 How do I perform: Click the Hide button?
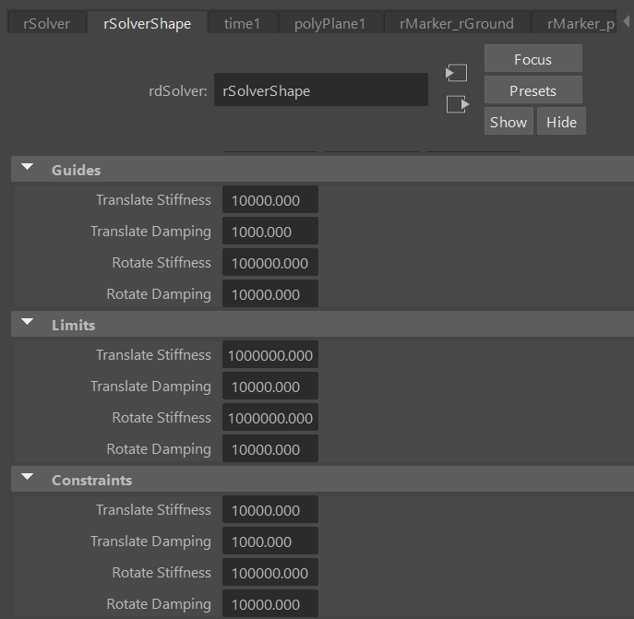tap(561, 122)
